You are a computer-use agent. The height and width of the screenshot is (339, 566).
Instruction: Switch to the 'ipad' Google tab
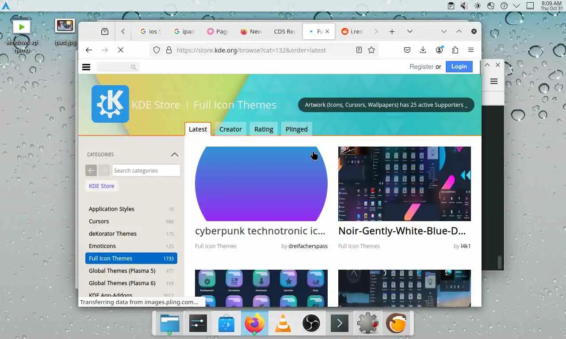coord(184,31)
